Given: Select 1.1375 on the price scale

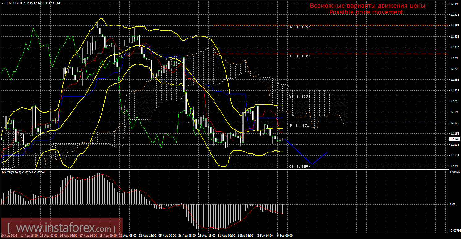Looking at the screenshot, I should [x=455, y=15].
